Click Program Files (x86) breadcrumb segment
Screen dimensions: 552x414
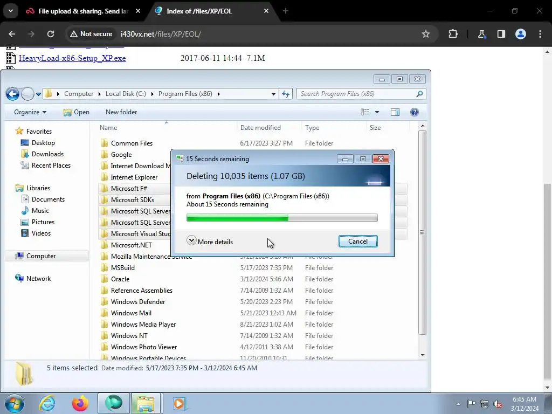click(185, 94)
